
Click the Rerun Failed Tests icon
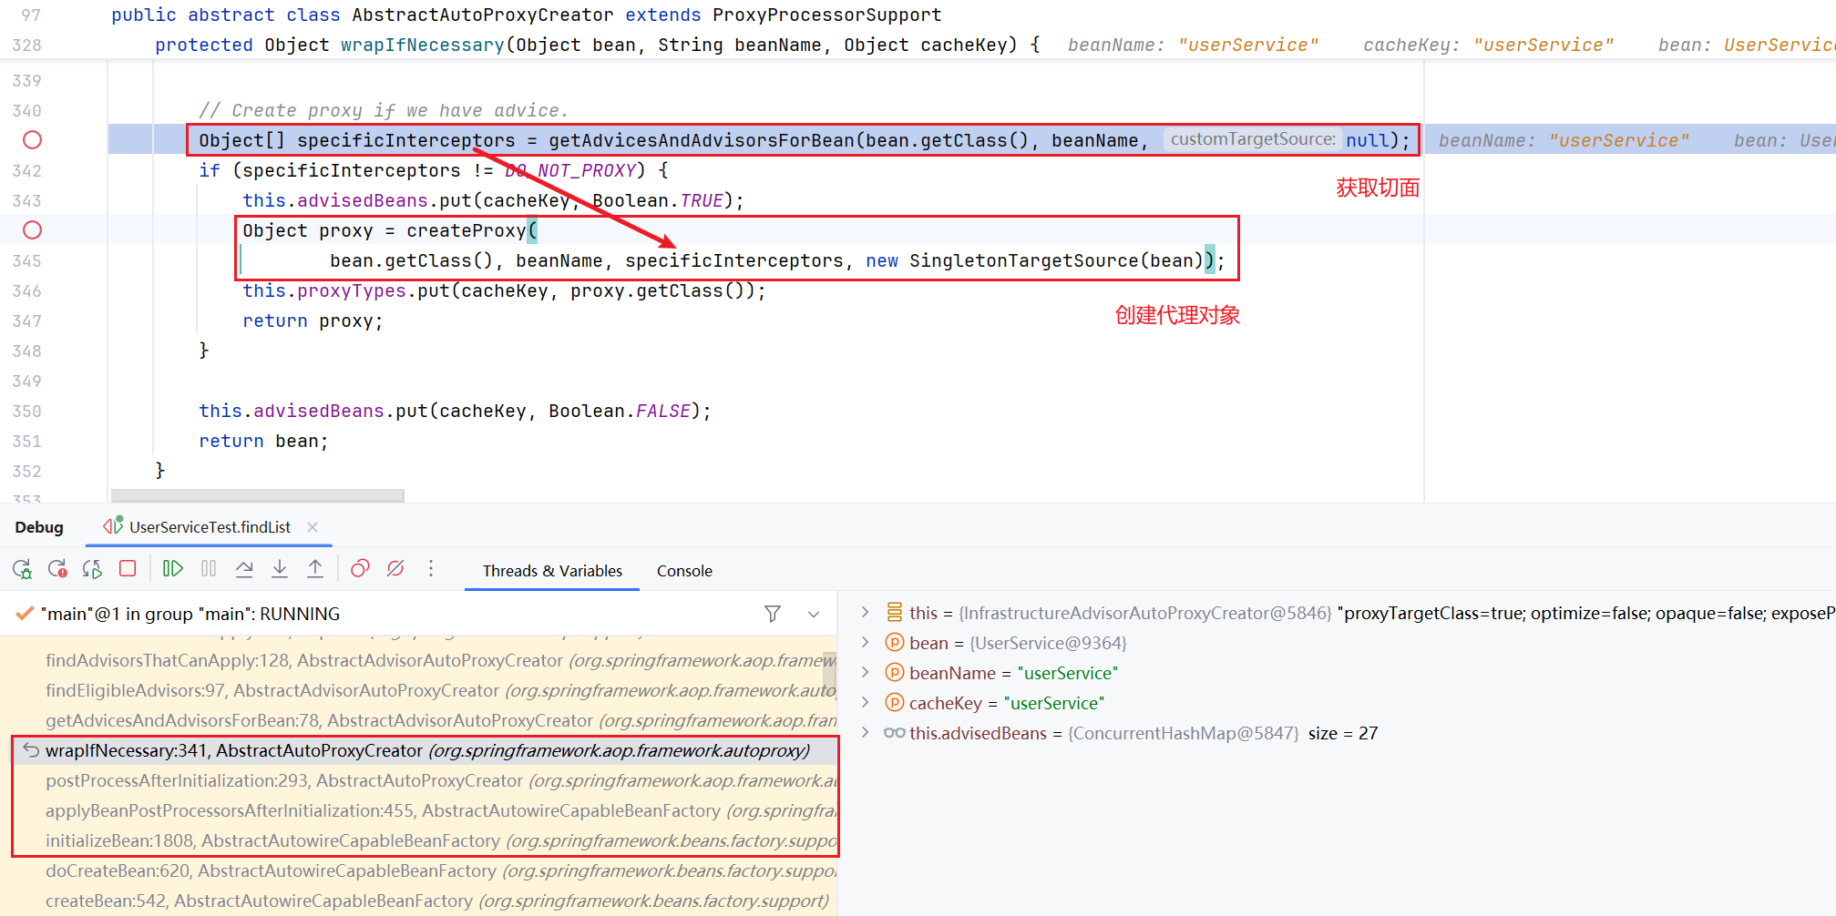pos(57,570)
